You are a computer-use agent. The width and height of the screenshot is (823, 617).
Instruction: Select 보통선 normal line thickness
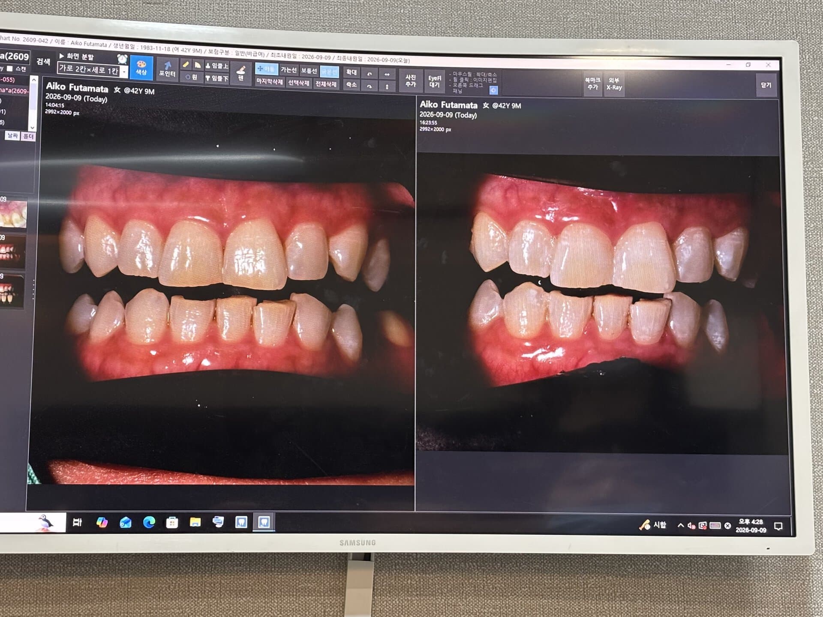309,71
